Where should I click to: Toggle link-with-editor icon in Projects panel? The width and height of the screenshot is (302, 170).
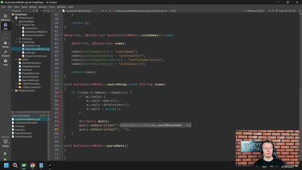click(x=41, y=11)
